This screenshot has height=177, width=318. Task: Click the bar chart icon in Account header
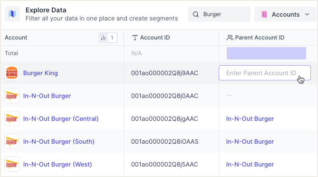pyautogui.click(x=103, y=38)
